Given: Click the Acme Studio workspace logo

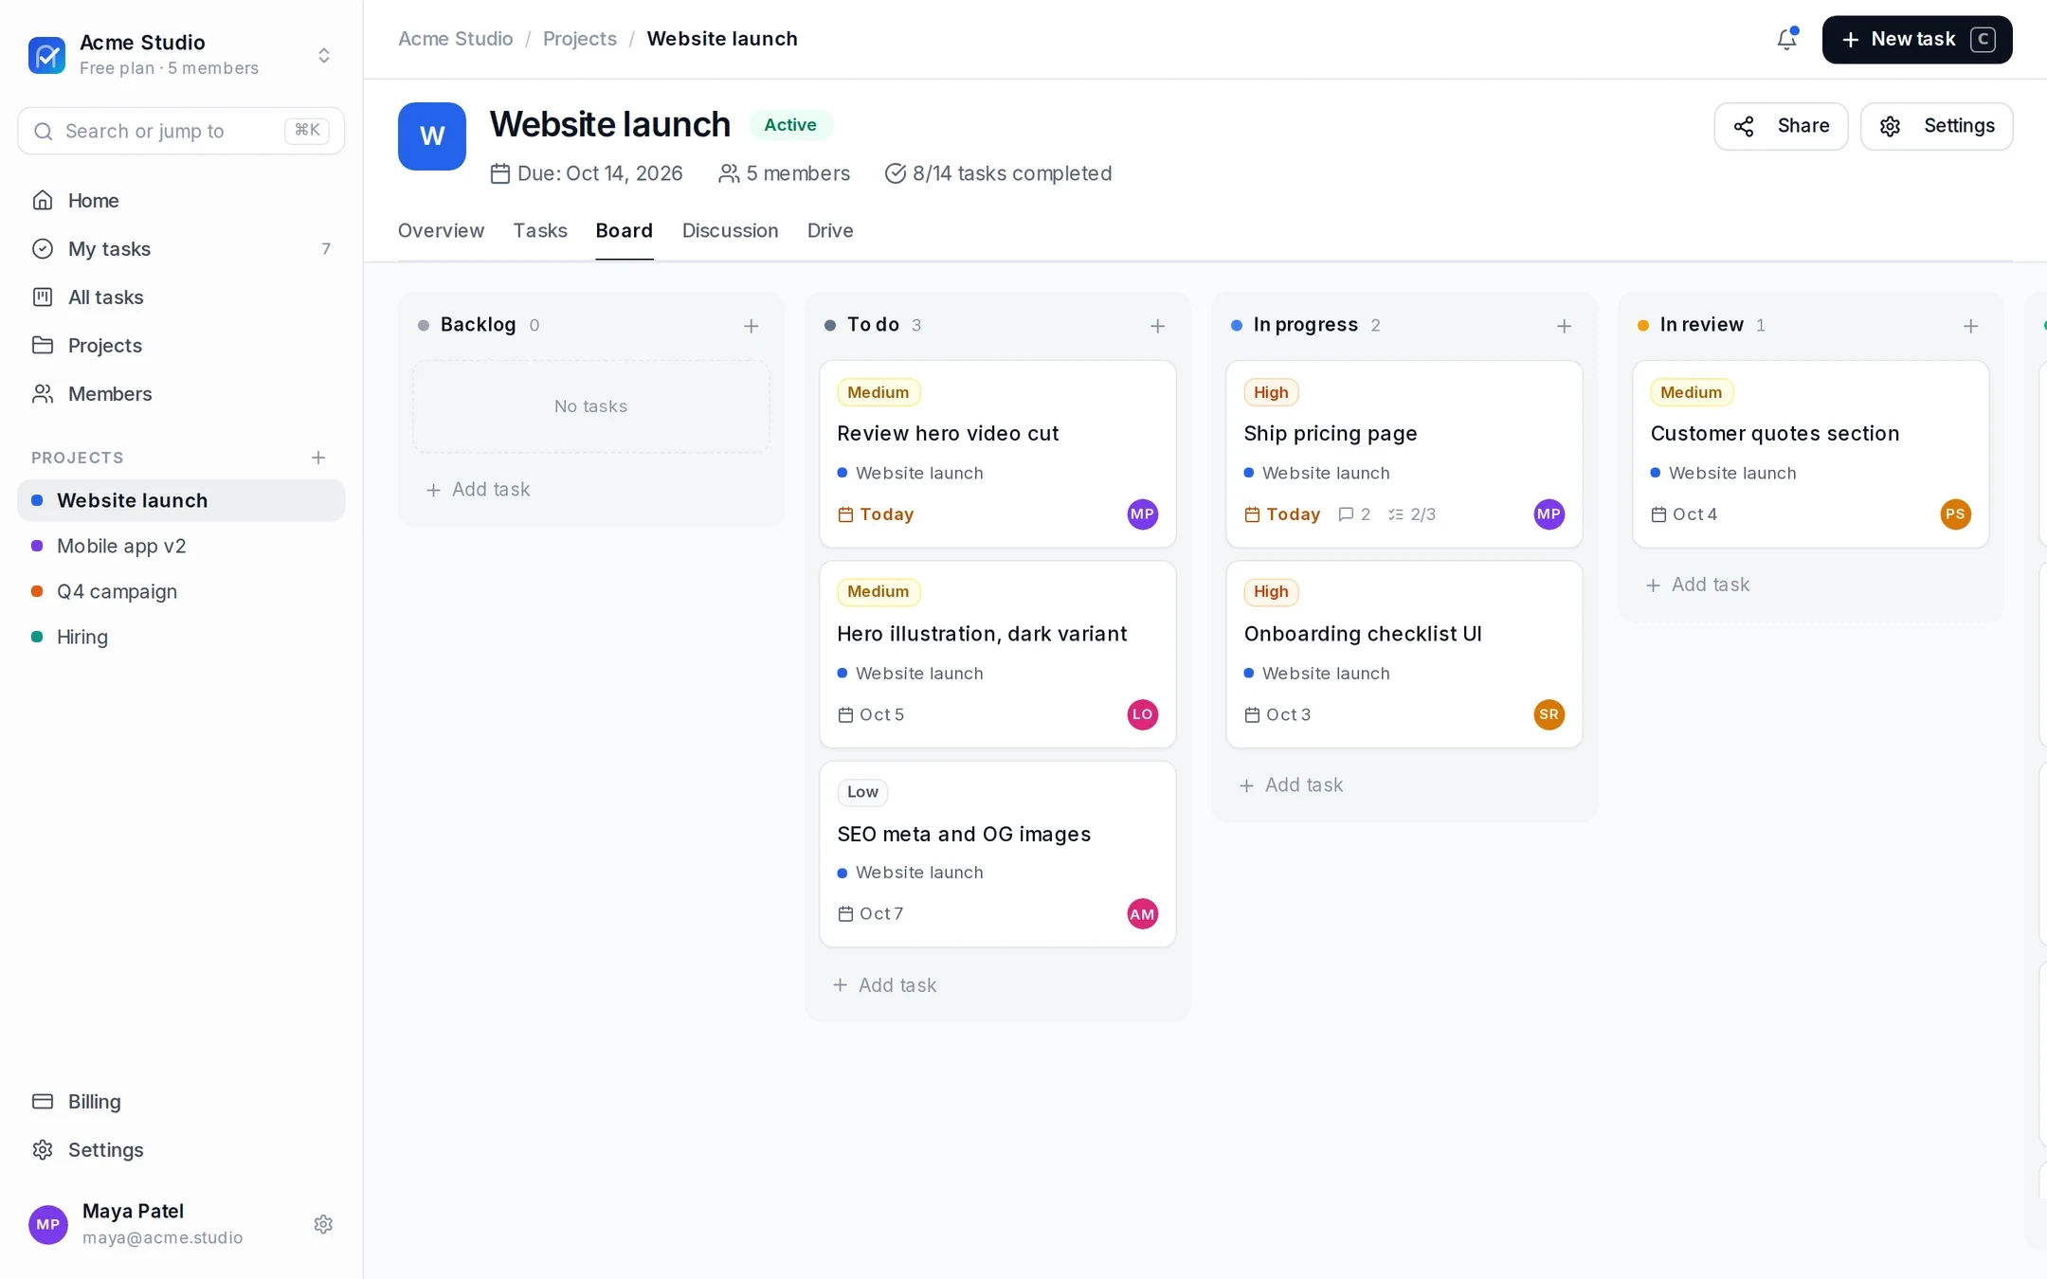Looking at the screenshot, I should [x=47, y=55].
